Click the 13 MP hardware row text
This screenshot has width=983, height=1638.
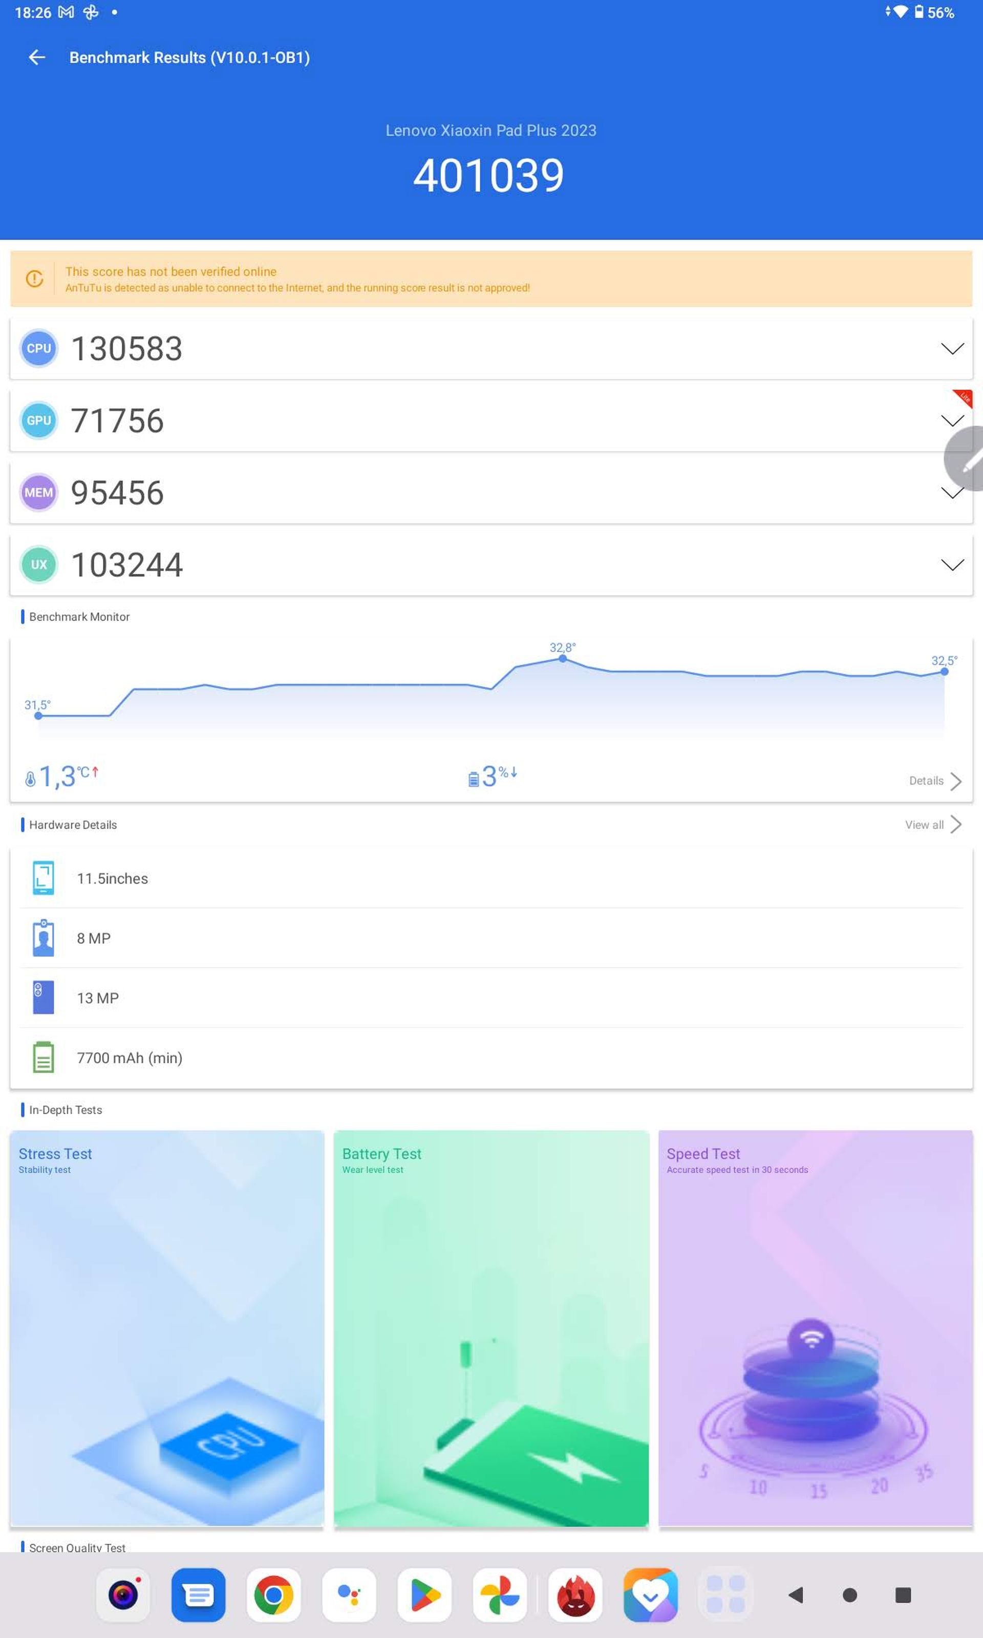[98, 998]
